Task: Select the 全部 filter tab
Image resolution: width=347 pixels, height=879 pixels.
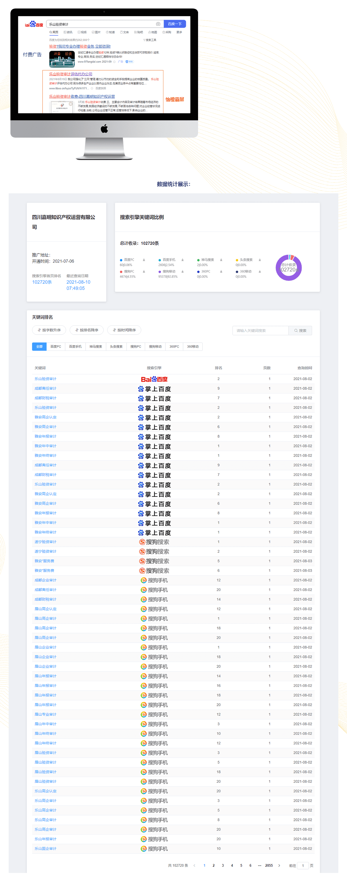Action: tap(39, 346)
